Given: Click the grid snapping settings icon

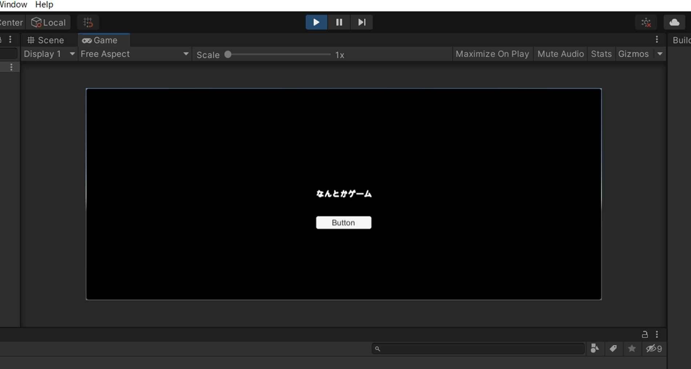Looking at the screenshot, I should [x=88, y=22].
